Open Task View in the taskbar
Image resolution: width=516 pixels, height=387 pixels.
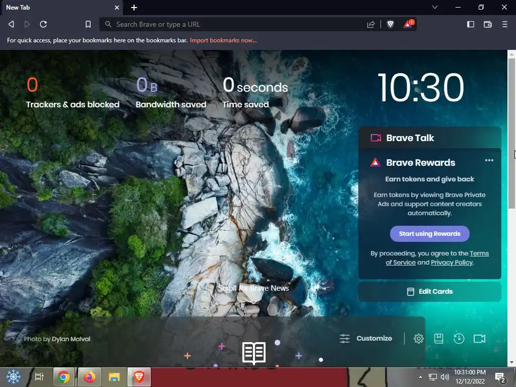[39, 377]
